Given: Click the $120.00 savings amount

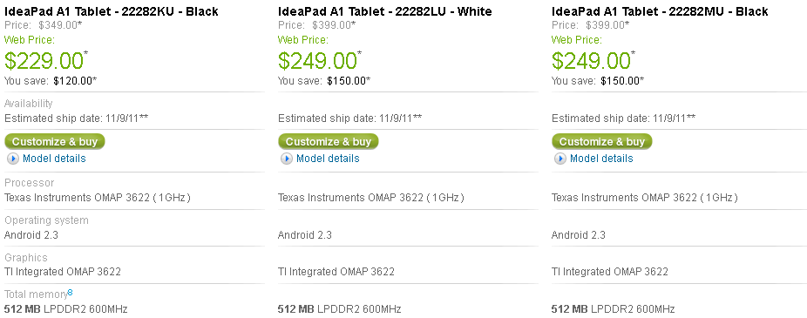Looking at the screenshot, I should pos(75,81).
